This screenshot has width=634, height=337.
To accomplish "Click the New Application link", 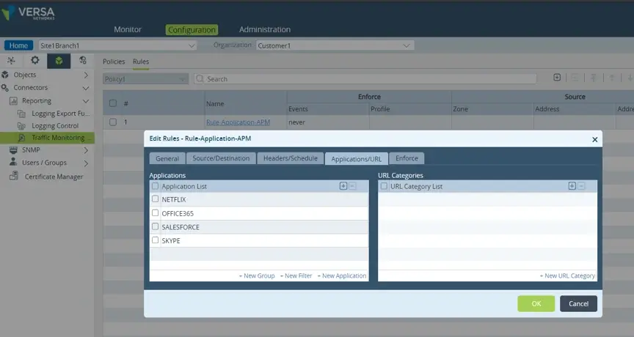I will [343, 276].
